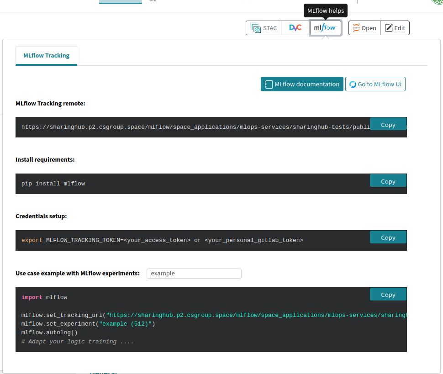
Task: Copy the credentials export command
Action: tap(388, 237)
